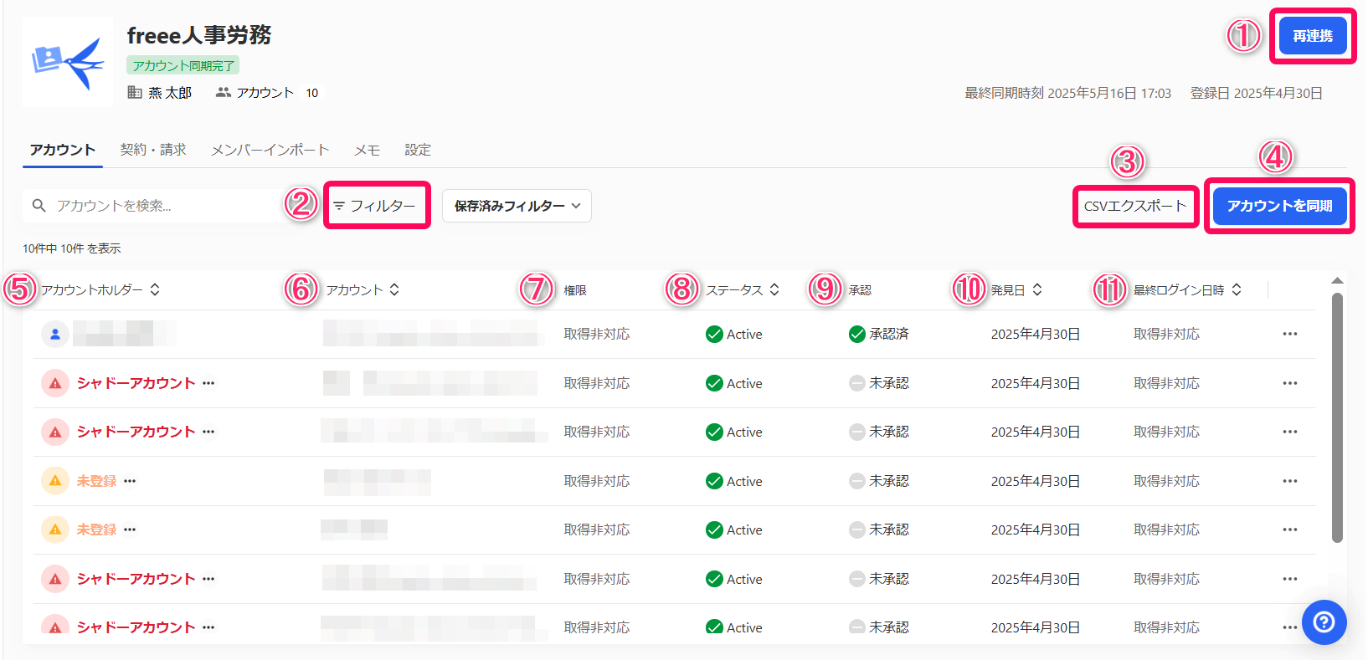Click the second 未登録 label
This screenshot has height=660, width=1368.
(96, 530)
